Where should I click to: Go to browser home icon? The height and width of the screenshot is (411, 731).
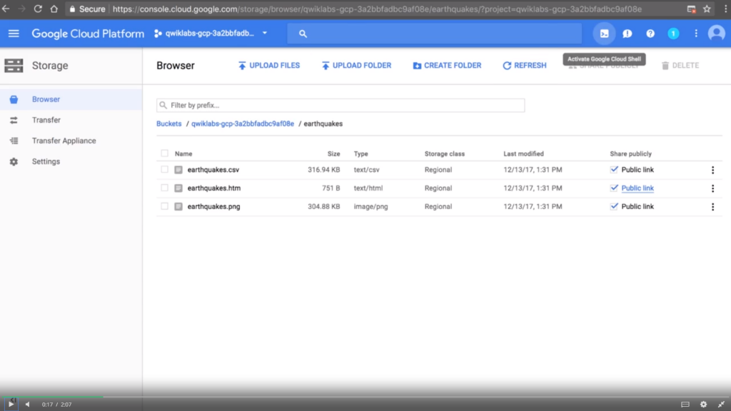tap(54, 9)
